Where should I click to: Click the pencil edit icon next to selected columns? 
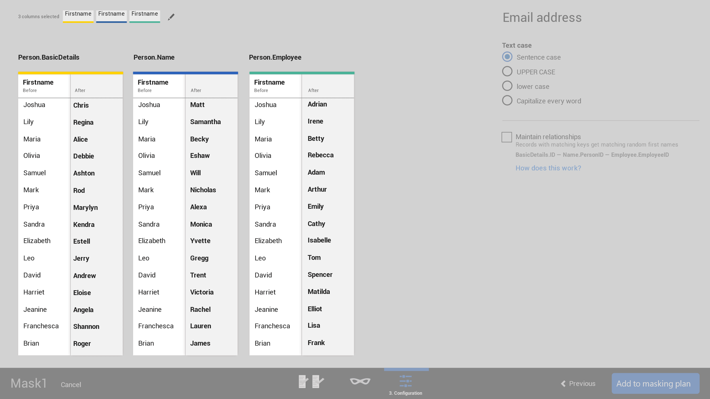click(x=171, y=17)
